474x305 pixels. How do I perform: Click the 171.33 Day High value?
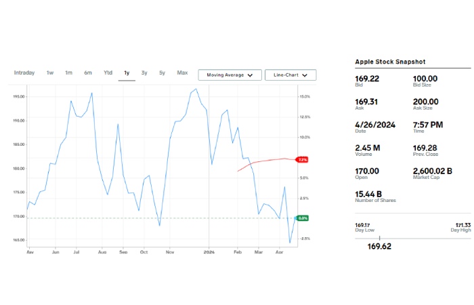pyautogui.click(x=463, y=225)
